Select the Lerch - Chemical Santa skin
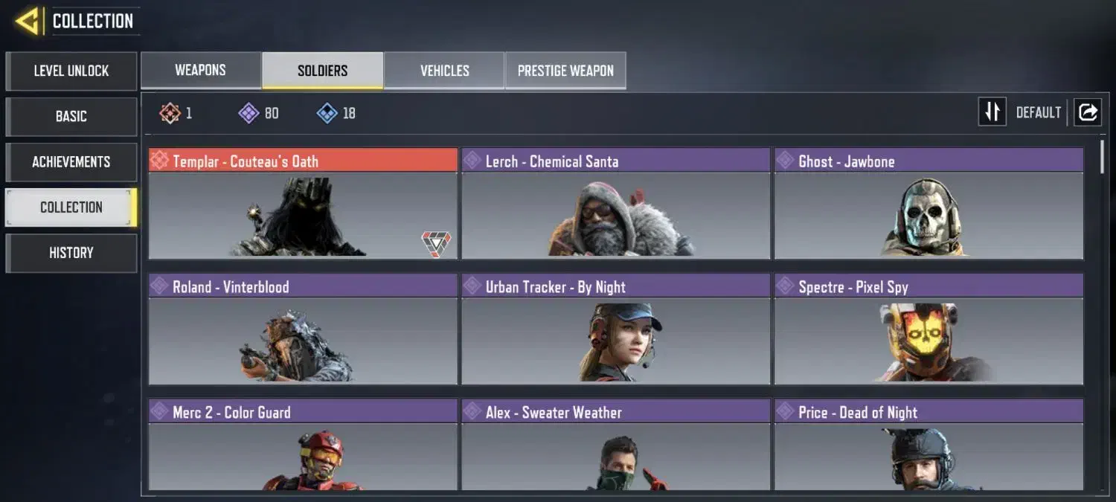This screenshot has width=1116, height=502. coord(615,203)
